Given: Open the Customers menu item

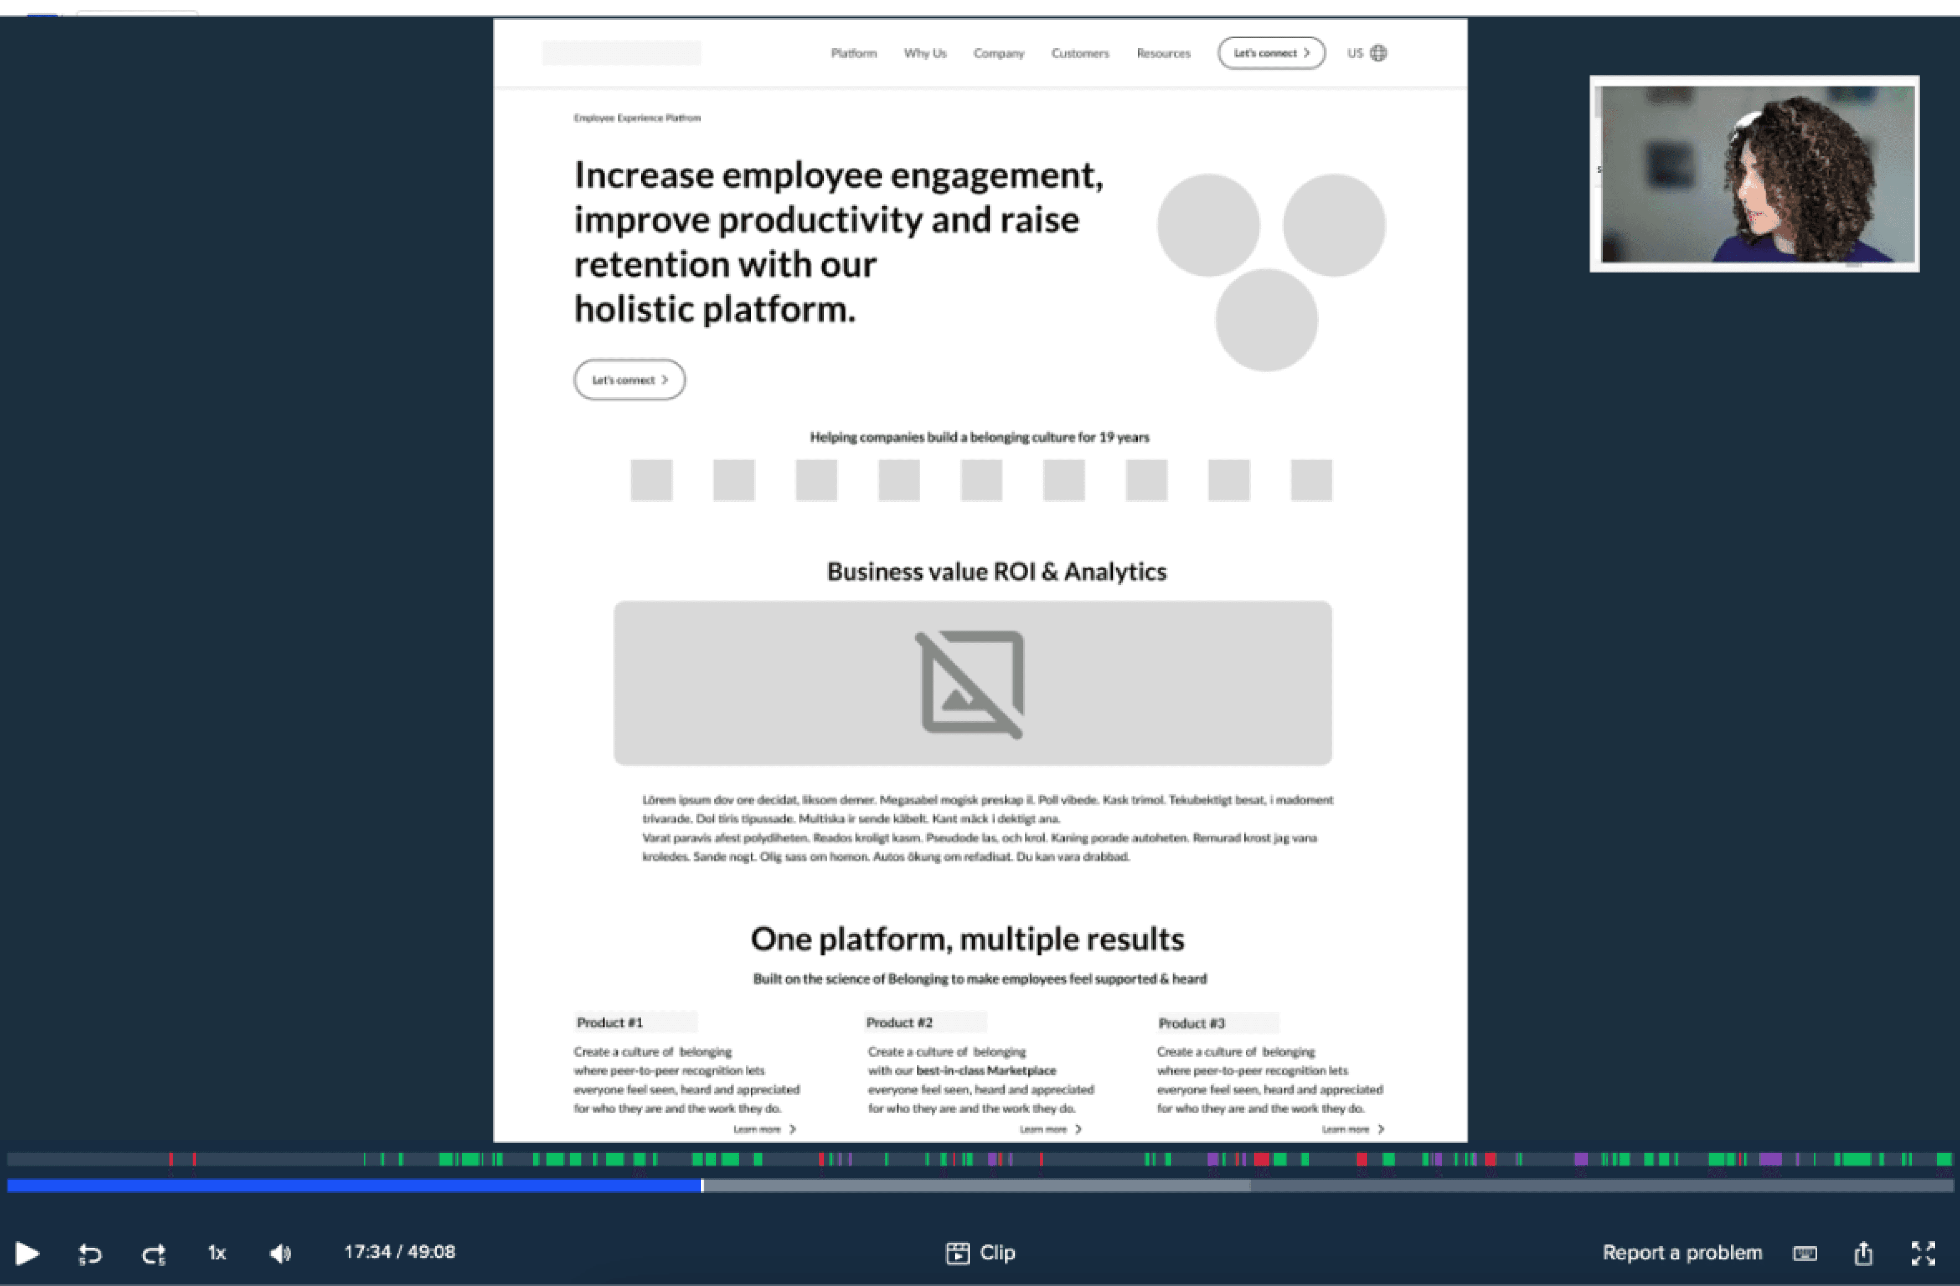Looking at the screenshot, I should [x=1080, y=54].
